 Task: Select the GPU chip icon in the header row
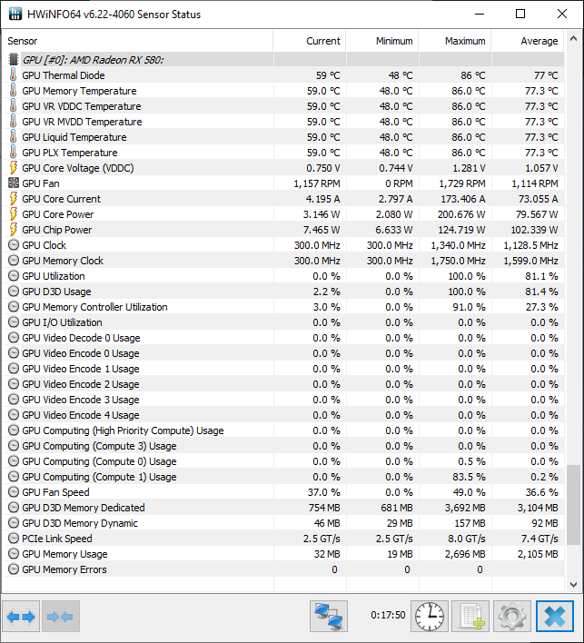click(x=14, y=60)
